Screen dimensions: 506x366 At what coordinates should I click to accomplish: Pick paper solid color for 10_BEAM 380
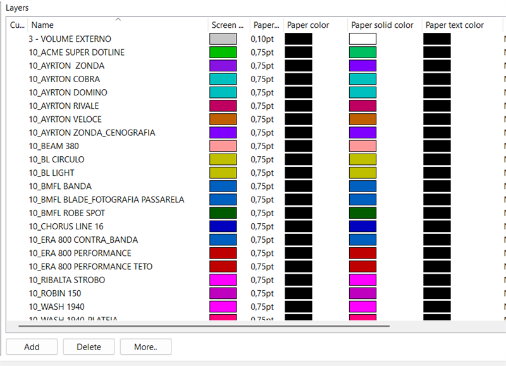pyautogui.click(x=362, y=146)
